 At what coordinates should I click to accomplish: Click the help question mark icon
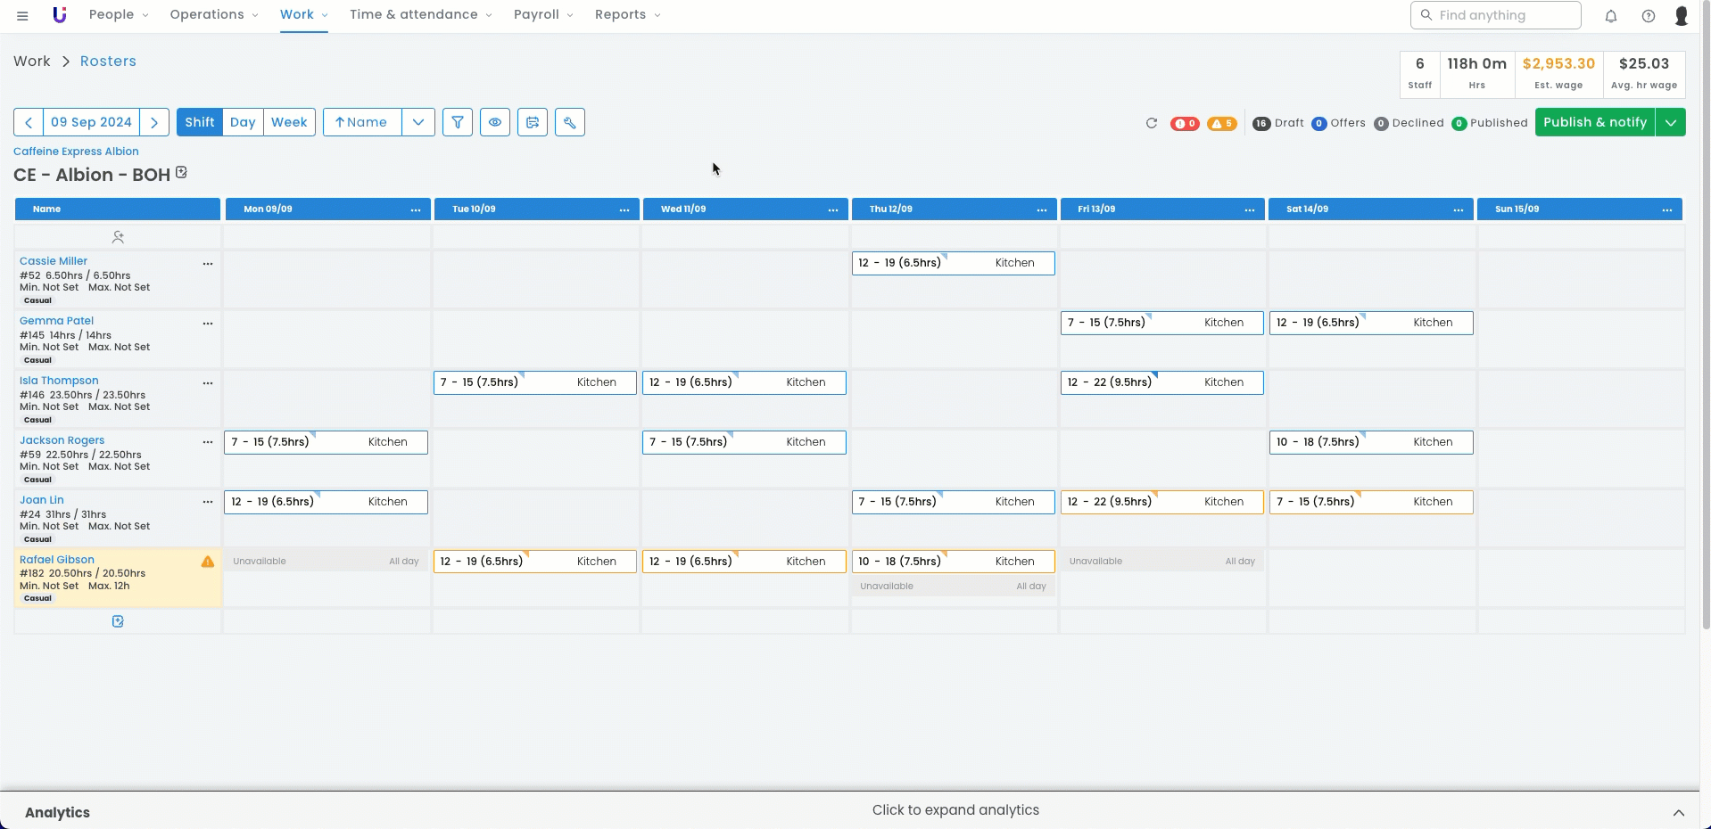pos(1648,15)
